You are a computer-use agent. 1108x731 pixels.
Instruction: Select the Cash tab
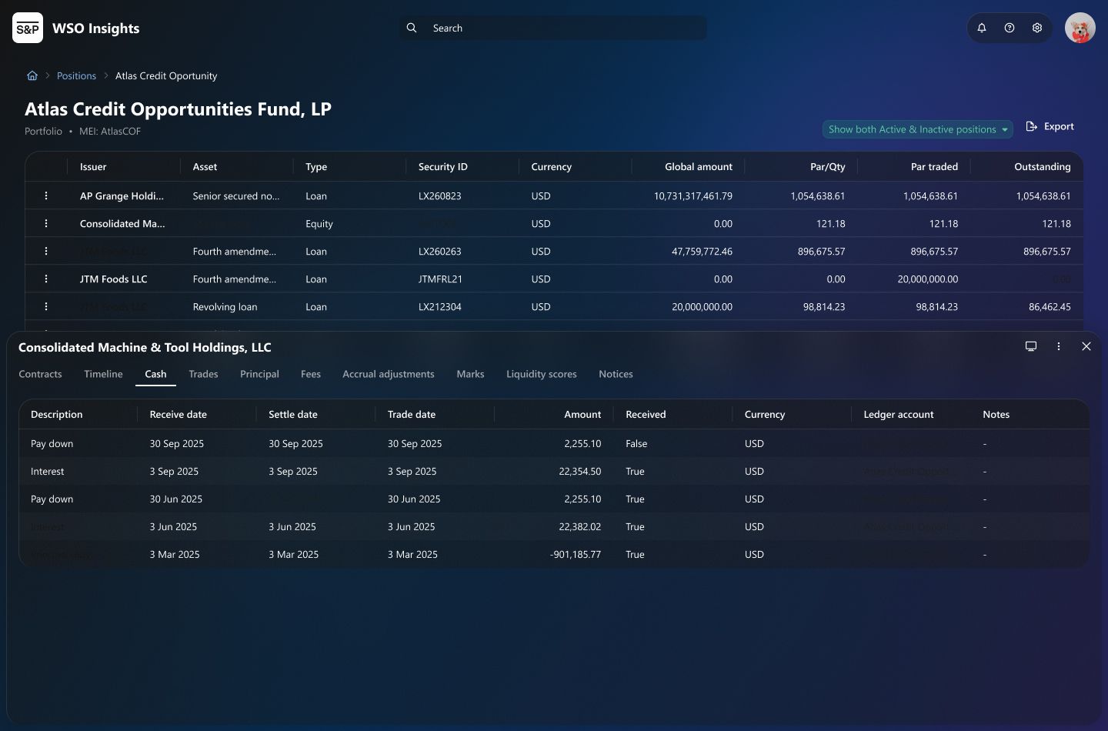coord(155,374)
